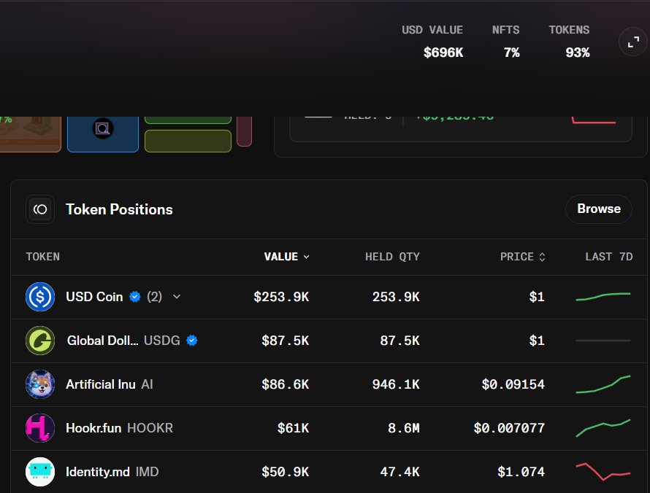
Task: Click the $86.6K value cell
Action: (286, 384)
